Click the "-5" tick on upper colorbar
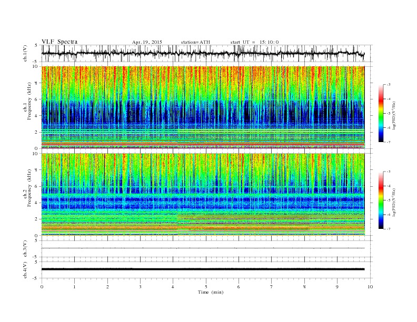The image size is (417, 322). [389, 114]
